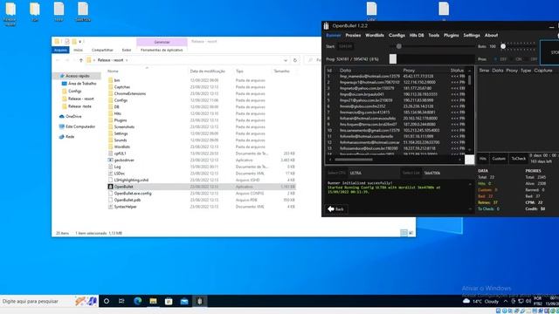The height and width of the screenshot is (314, 559).
Task: Select the Runner tab in OpenBullet
Action: tap(334, 35)
